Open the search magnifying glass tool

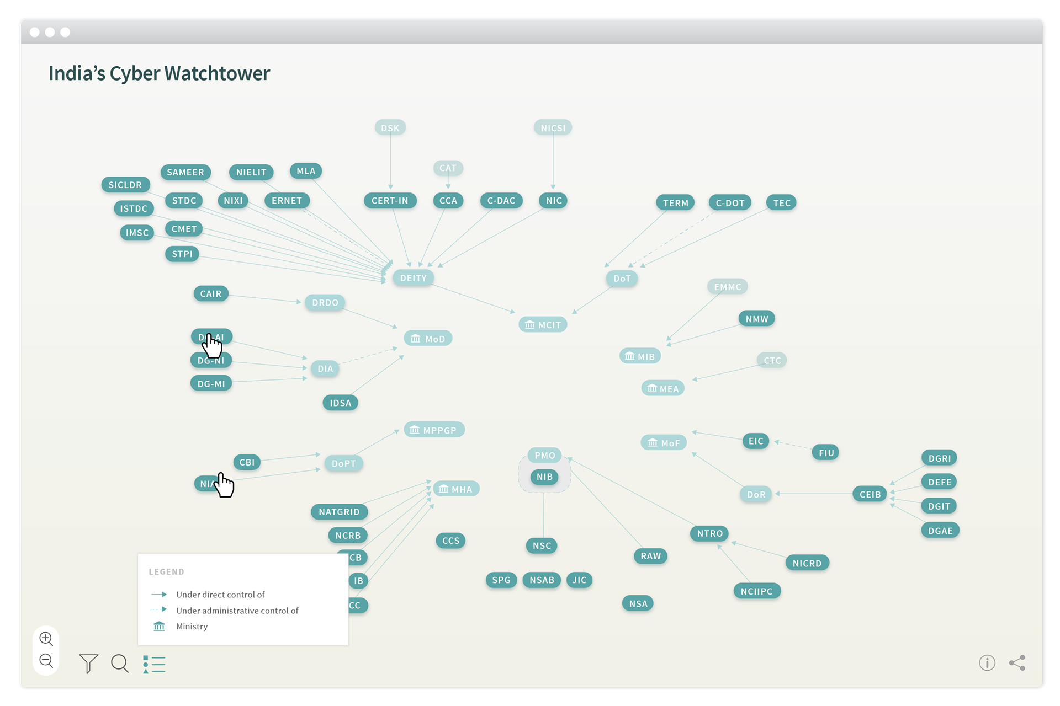pos(119,664)
